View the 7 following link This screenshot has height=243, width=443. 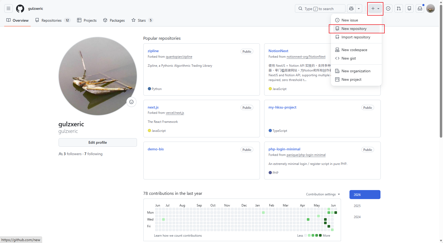coord(93,154)
